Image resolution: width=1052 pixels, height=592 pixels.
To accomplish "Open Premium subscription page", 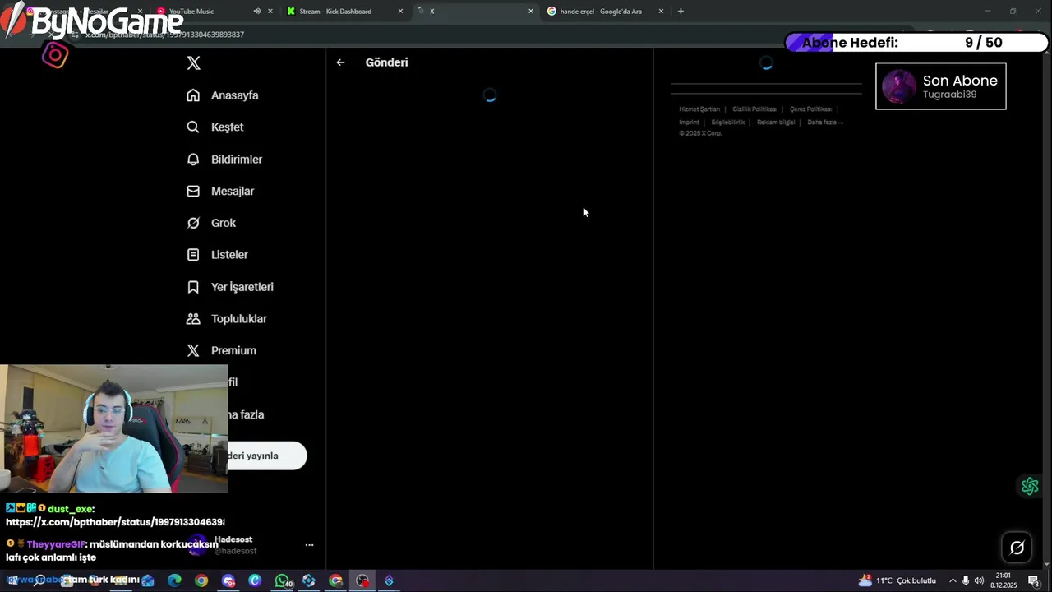I will [221, 350].
